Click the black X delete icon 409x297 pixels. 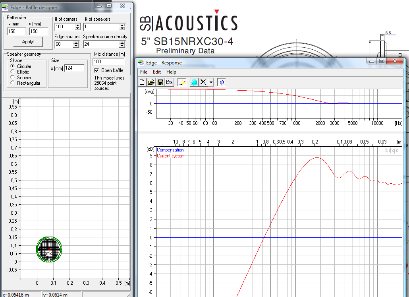click(203, 82)
